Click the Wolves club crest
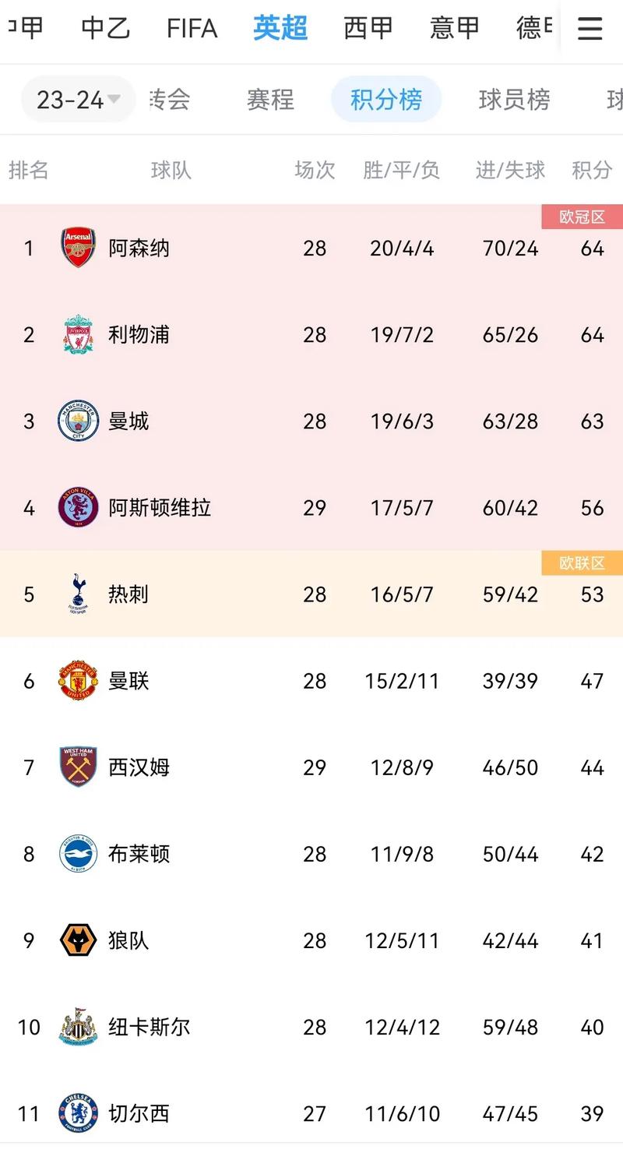The image size is (623, 1153). tap(78, 940)
